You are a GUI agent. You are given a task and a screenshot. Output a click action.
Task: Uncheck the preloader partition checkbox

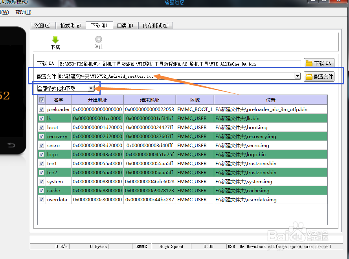click(42, 109)
